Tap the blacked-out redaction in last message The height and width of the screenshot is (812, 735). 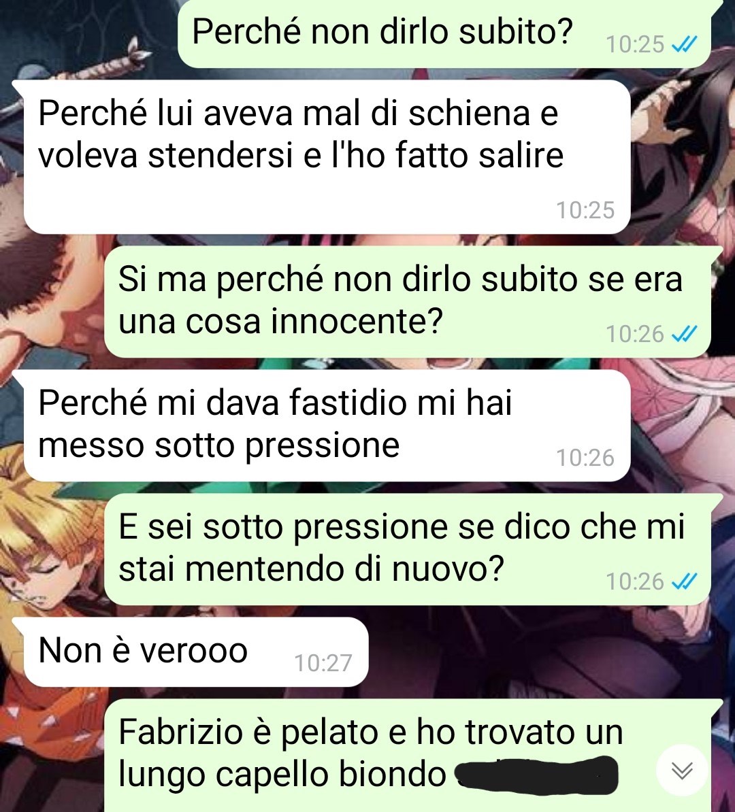point(536,775)
